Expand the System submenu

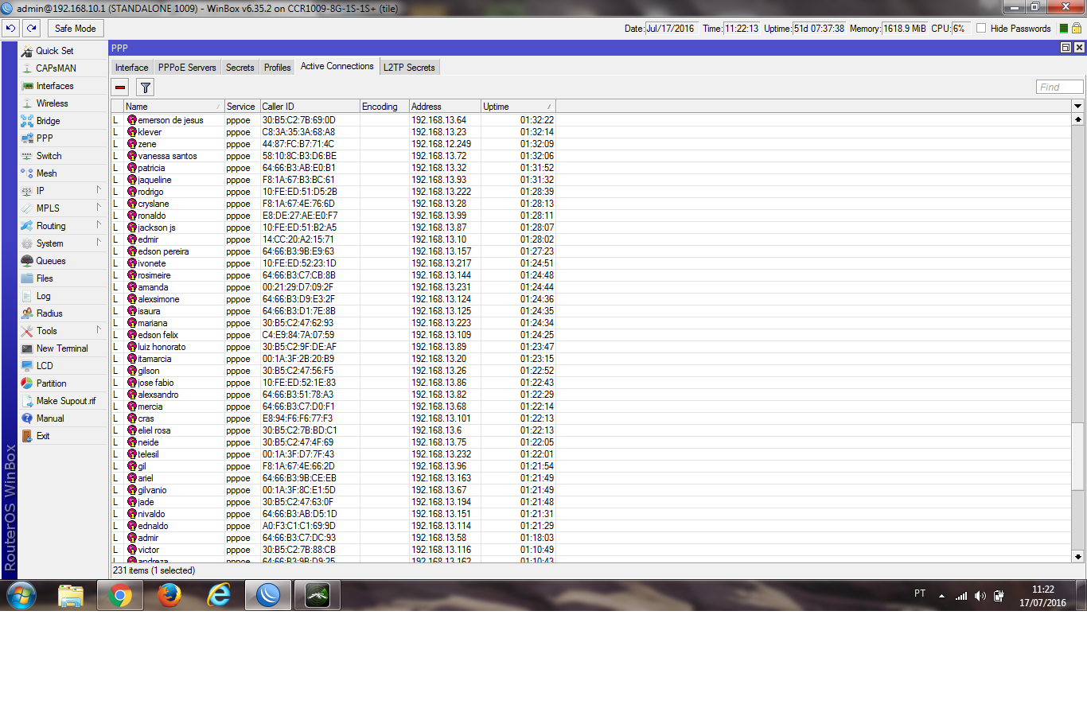99,243
